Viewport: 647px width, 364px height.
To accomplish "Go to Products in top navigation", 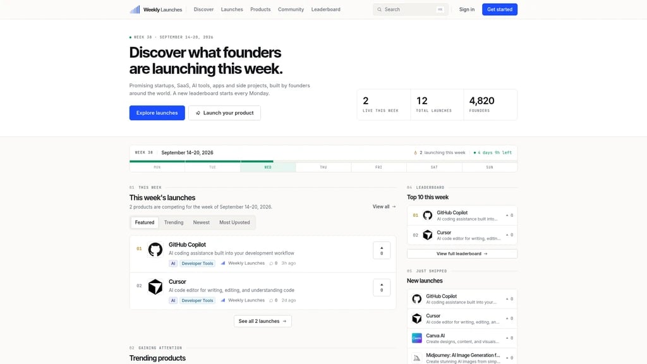I will pyautogui.click(x=260, y=9).
